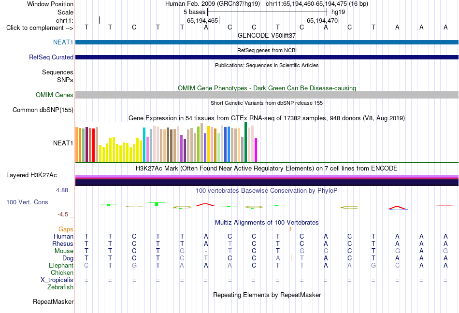Click the X_tropicalis species label
Viewport: 459px width, 313px height.
pos(57,280)
